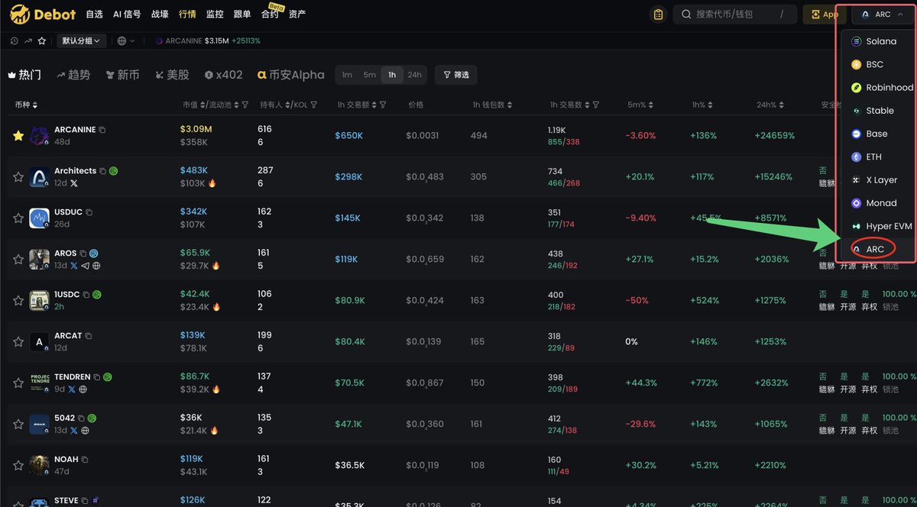Open the 合约 Beta nav item
917x507 pixels.
tap(271, 13)
